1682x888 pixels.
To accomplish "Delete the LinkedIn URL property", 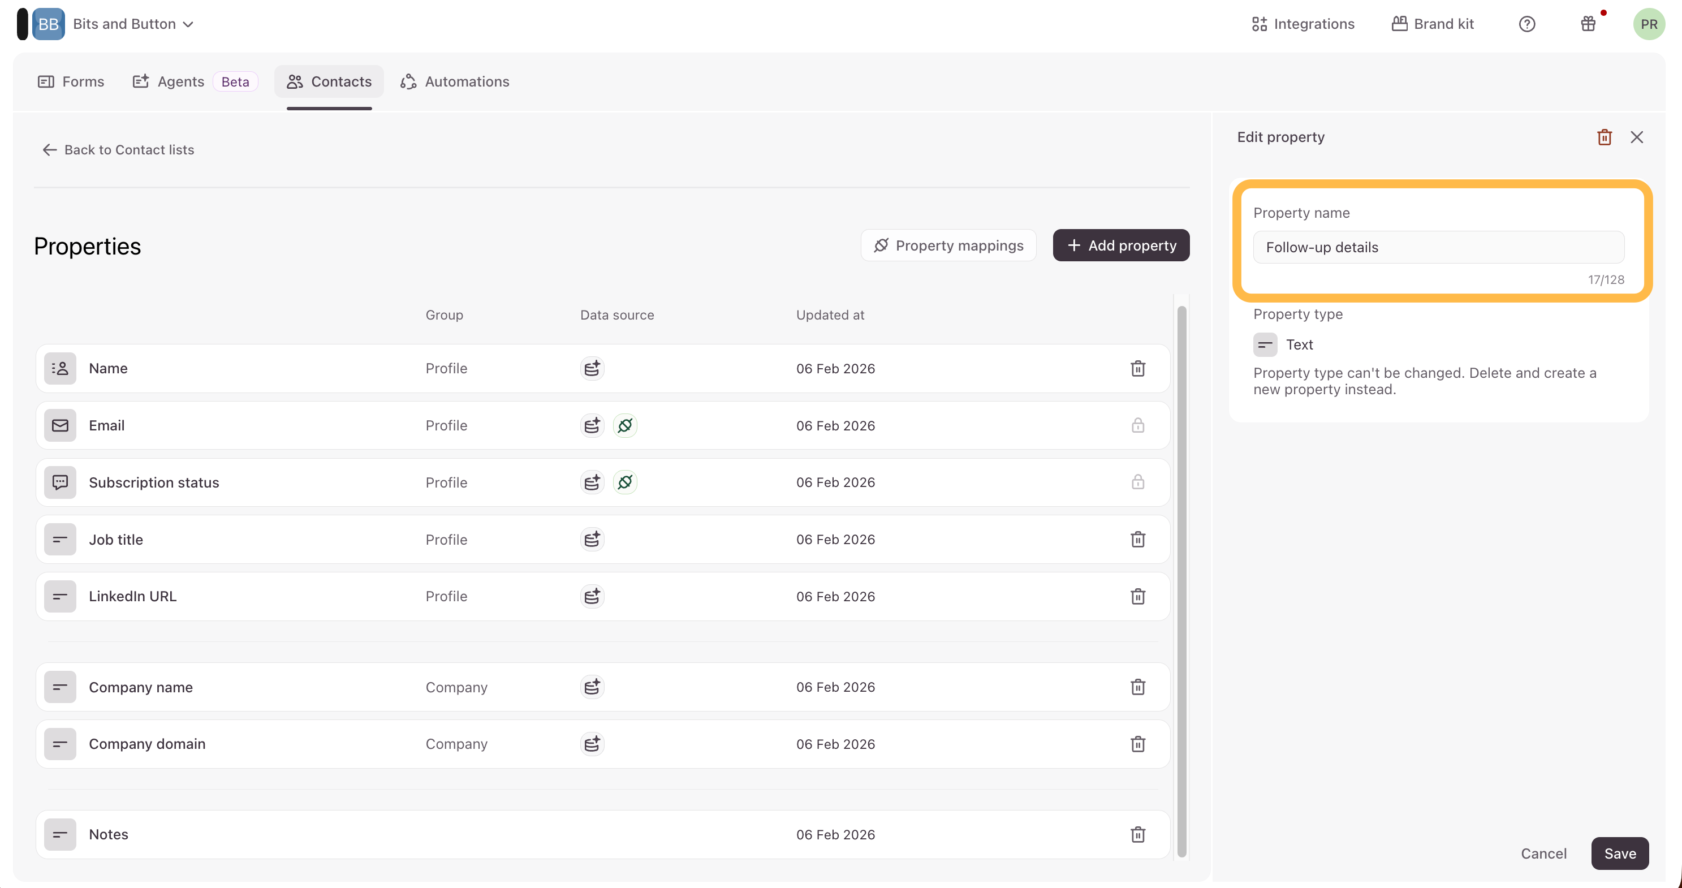I will (1137, 596).
